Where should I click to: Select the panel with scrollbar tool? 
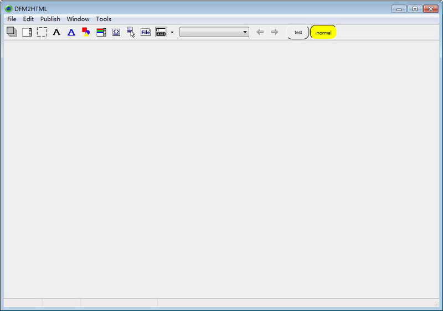pyautogui.click(x=27, y=32)
